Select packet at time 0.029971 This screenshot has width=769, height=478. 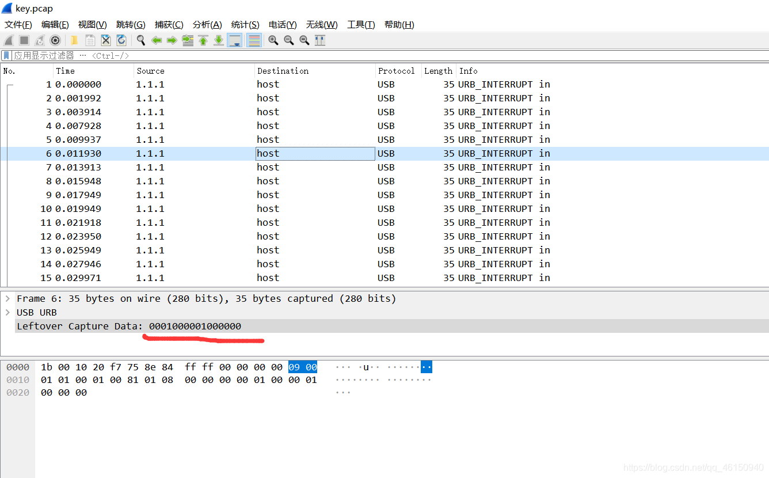(x=384, y=278)
